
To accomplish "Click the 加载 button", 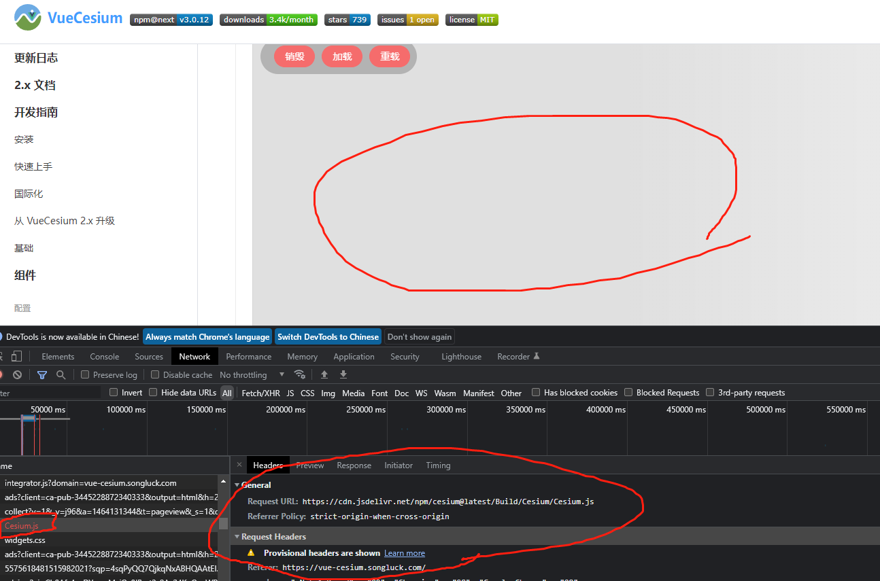I will [x=342, y=56].
